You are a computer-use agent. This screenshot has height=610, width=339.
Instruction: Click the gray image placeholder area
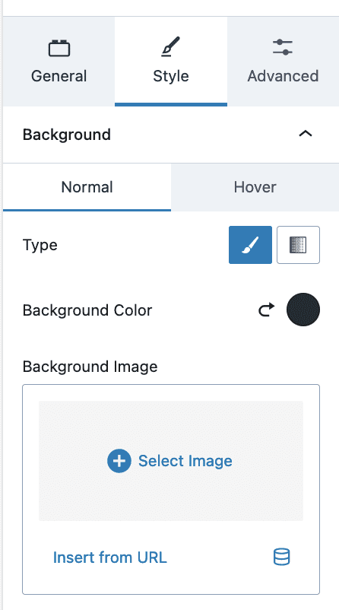(x=171, y=461)
